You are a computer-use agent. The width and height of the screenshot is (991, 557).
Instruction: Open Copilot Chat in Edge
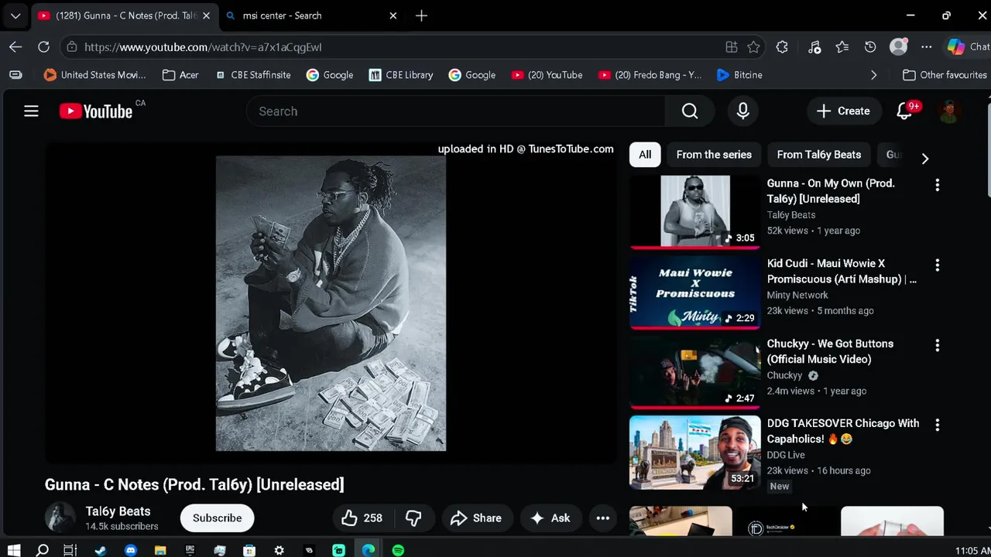(x=968, y=47)
